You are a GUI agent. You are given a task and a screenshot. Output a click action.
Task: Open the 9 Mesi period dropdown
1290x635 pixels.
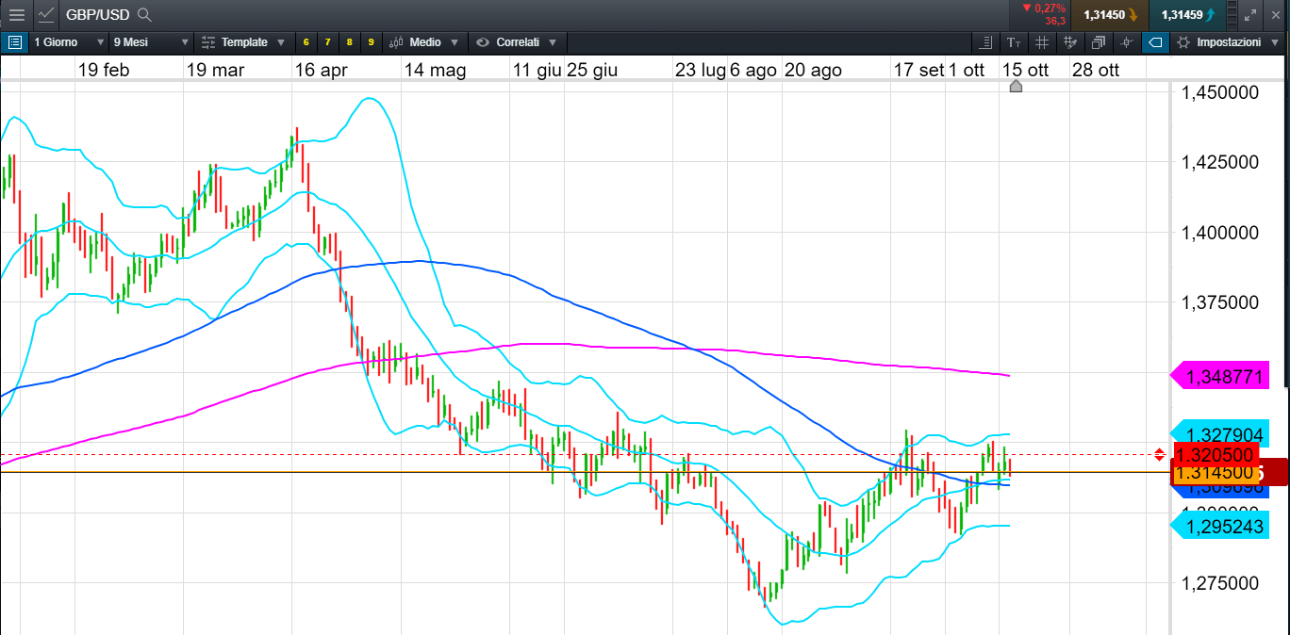click(x=150, y=42)
